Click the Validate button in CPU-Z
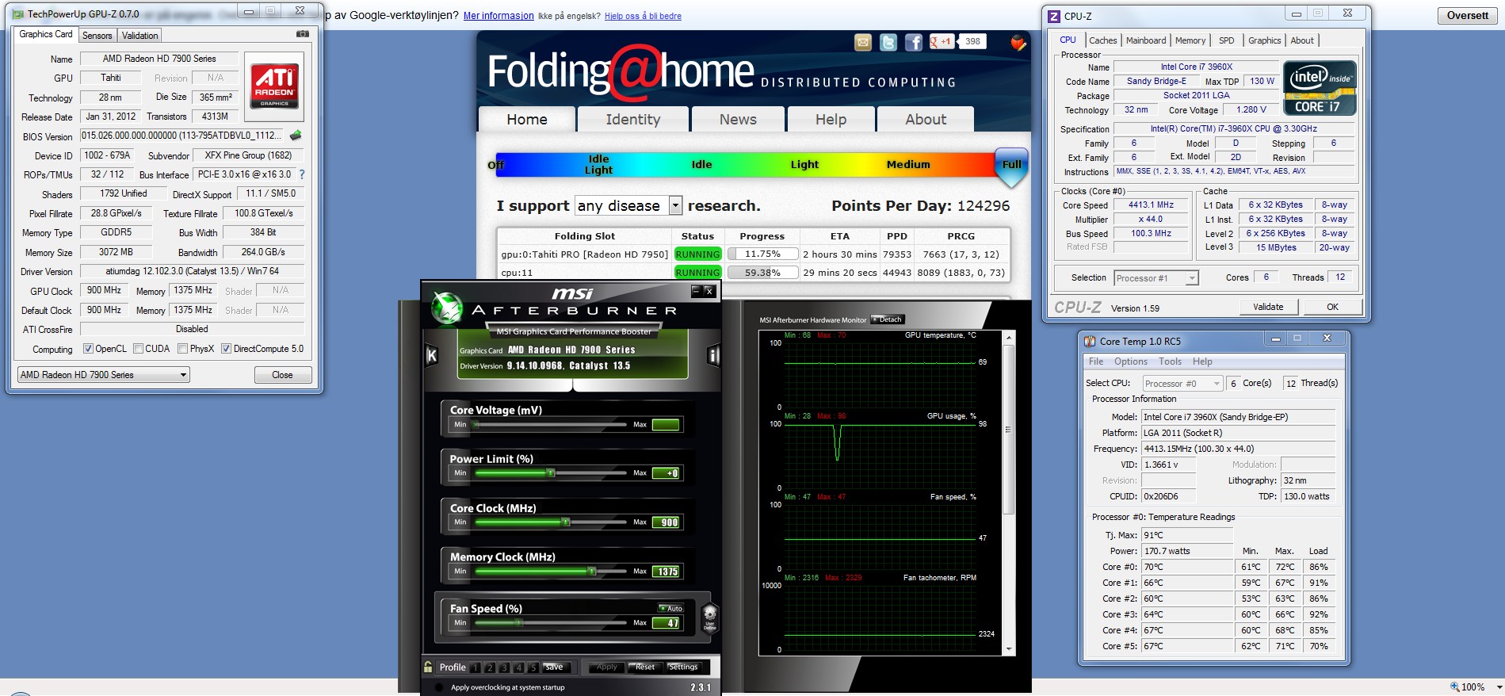 click(1268, 307)
